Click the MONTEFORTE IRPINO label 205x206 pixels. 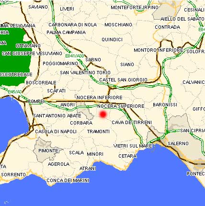[x=135, y=8]
